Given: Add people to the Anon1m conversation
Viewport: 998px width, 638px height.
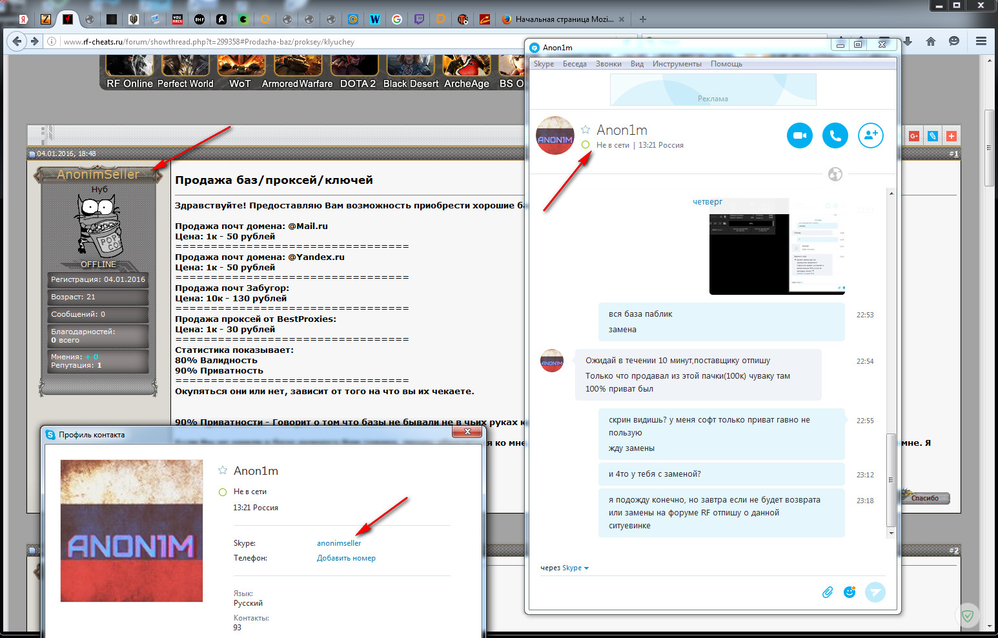Looking at the screenshot, I should point(871,135).
